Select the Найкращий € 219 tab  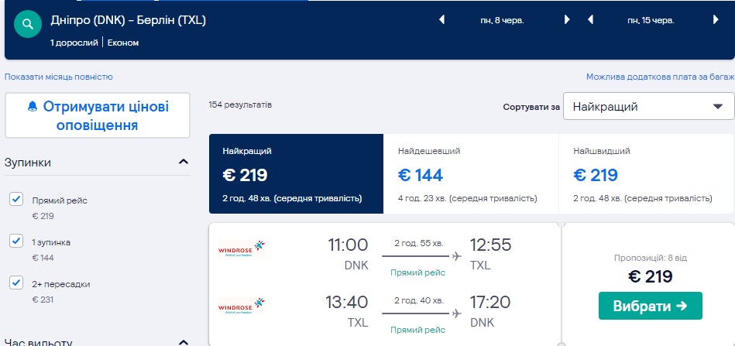point(296,174)
